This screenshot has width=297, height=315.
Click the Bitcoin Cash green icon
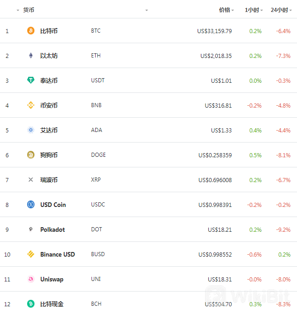pyautogui.click(x=31, y=304)
